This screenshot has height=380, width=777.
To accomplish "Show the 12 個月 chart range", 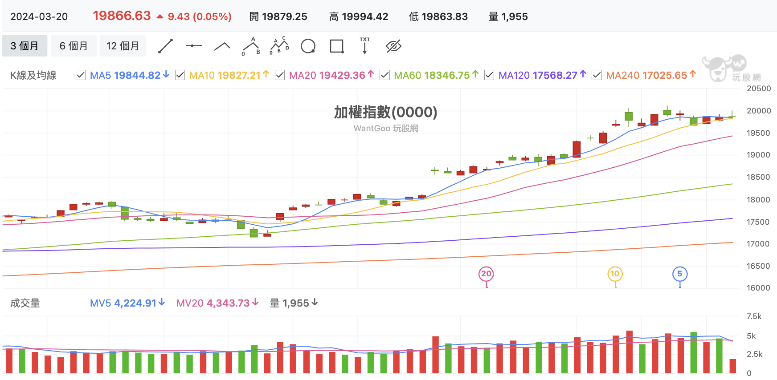I will [123, 46].
